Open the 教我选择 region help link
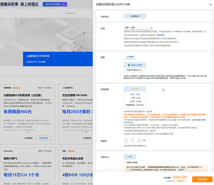Image resolution: width=214 pixels, height=185 pixels. tap(161, 35)
